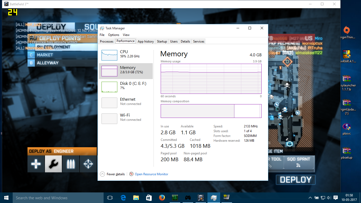This screenshot has height=203, width=361.
Task: Open Task View on the taskbar
Action: (110, 198)
